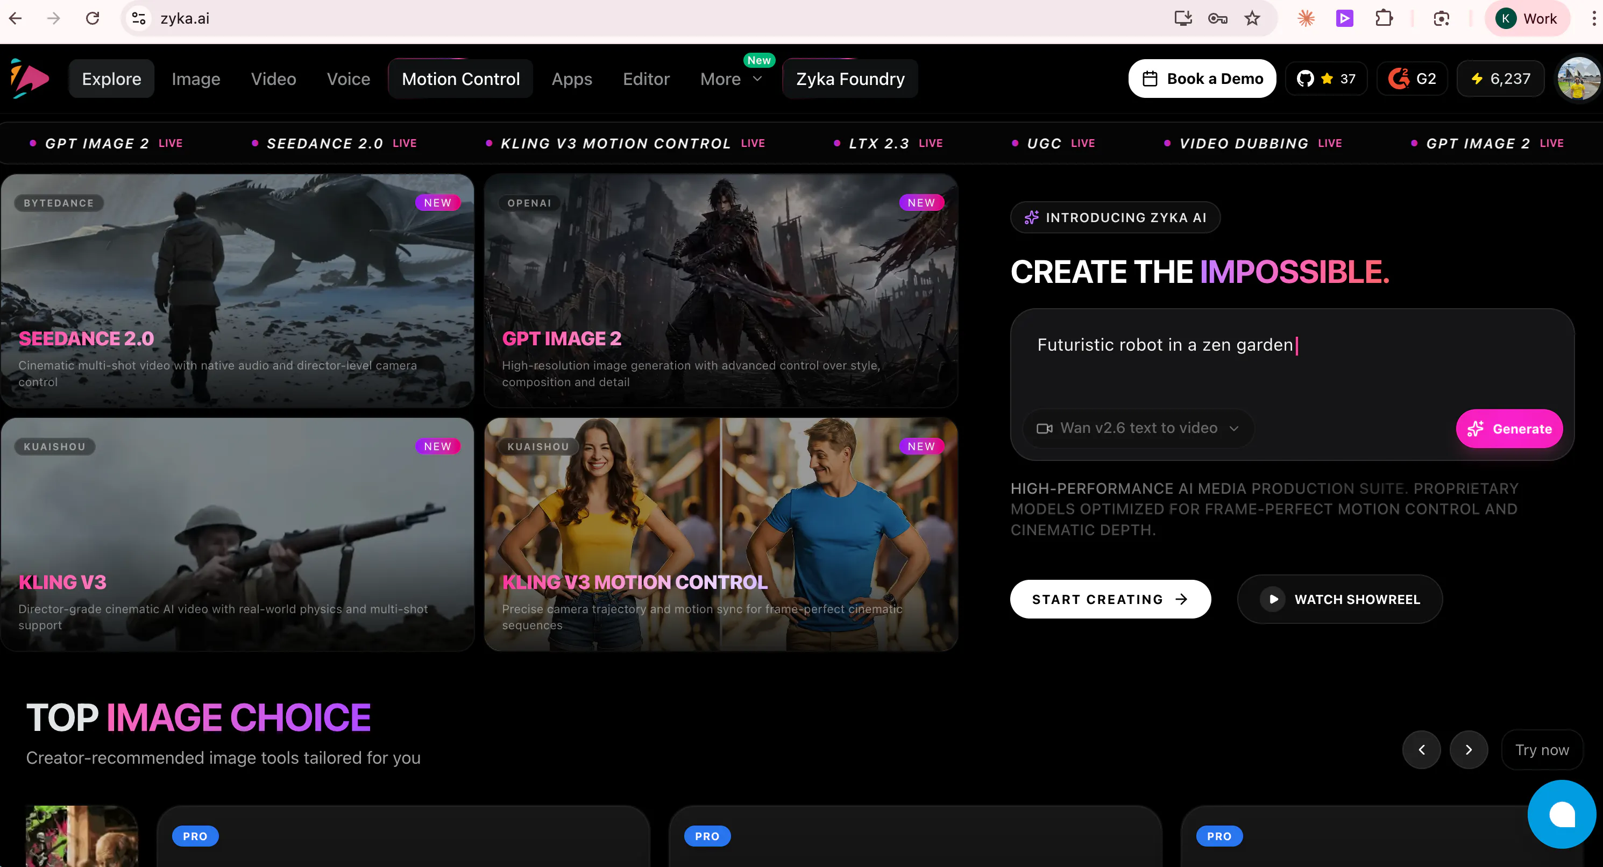This screenshot has width=1603, height=867.
Task: Click the credits lightning badge 6,237
Action: click(1500, 79)
